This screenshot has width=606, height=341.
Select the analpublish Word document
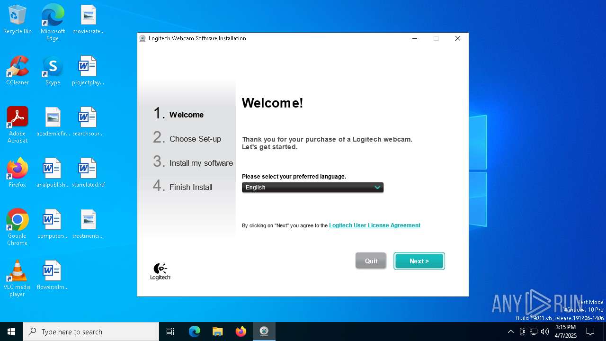(53, 173)
